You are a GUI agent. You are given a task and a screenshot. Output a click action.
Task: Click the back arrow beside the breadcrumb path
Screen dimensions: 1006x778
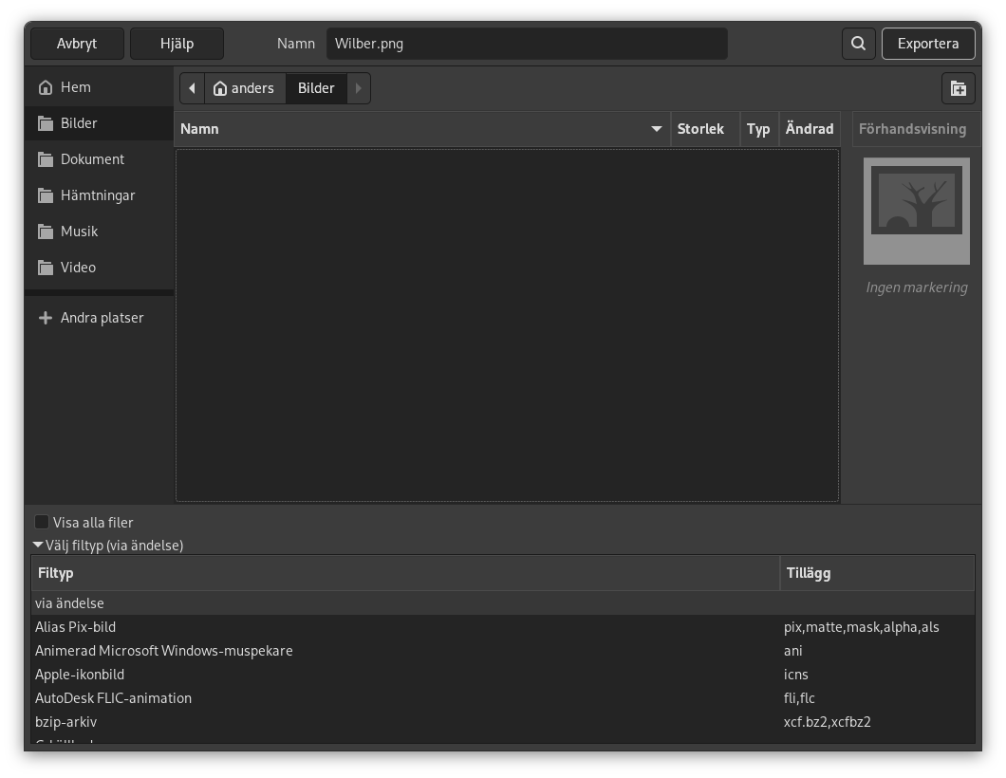192,87
